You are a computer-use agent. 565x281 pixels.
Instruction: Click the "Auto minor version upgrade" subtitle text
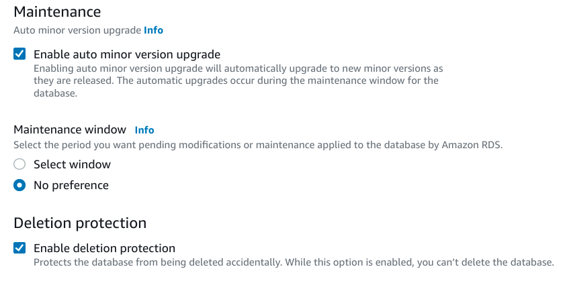77,30
